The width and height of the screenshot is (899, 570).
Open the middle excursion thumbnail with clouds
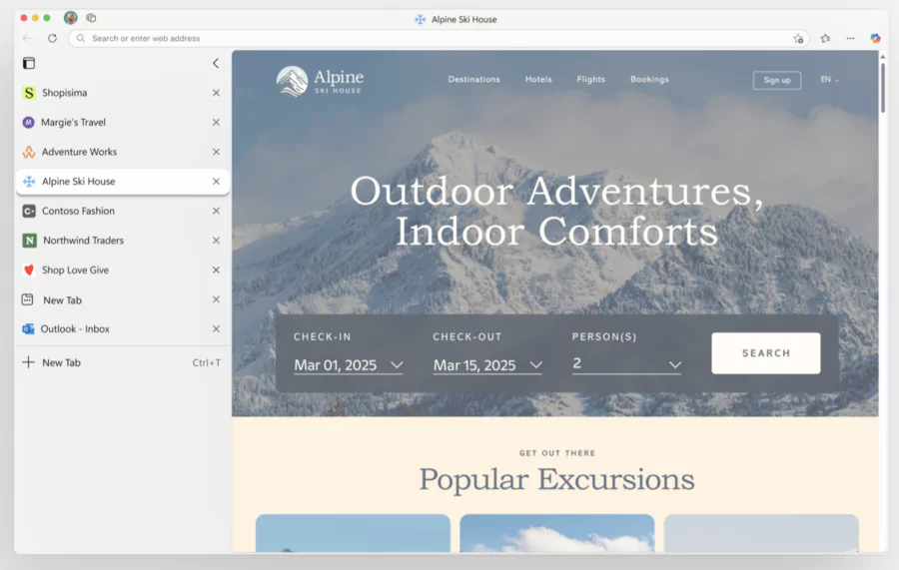(x=556, y=533)
